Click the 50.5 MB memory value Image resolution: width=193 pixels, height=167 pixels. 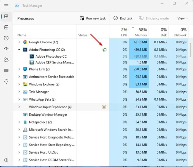click(141, 92)
